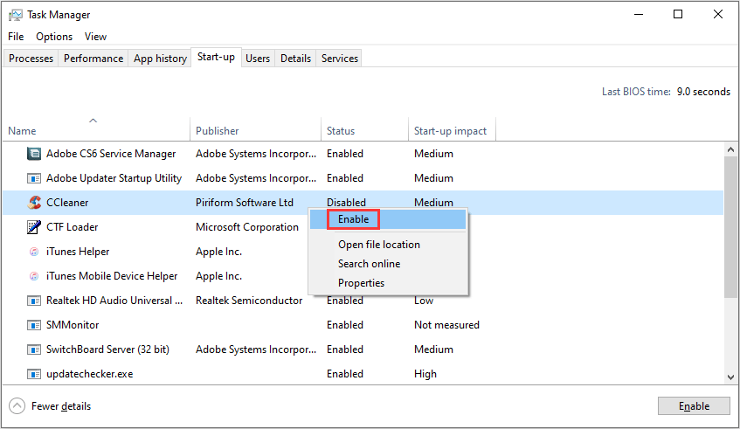Sort by the Status column header
The image size is (740, 429).
365,128
